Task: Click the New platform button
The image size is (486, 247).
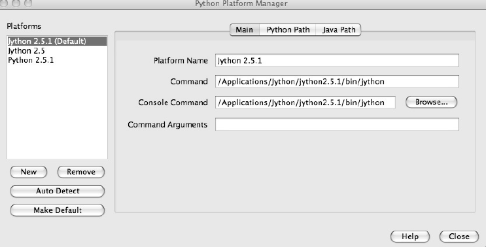Action: point(29,172)
